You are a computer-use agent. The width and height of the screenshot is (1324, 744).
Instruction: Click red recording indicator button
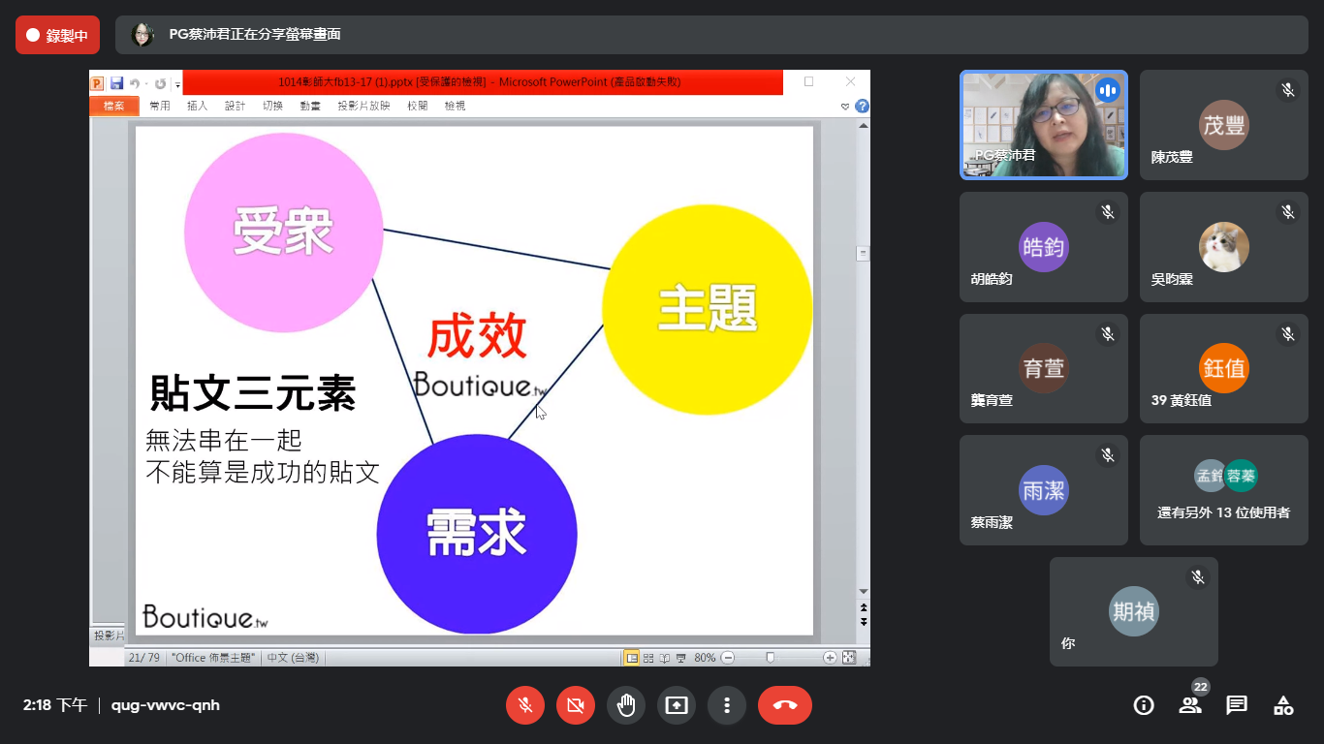point(57,35)
